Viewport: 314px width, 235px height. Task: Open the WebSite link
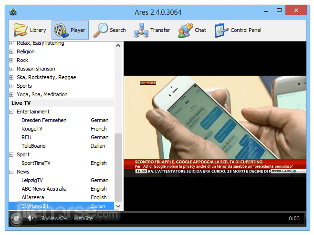(x=84, y=218)
